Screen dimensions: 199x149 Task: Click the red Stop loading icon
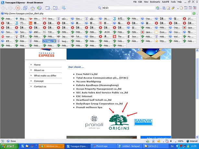click(18, 8)
